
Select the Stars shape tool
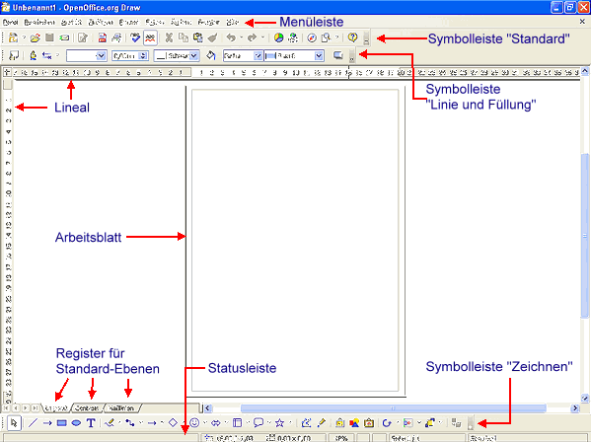coord(279,423)
